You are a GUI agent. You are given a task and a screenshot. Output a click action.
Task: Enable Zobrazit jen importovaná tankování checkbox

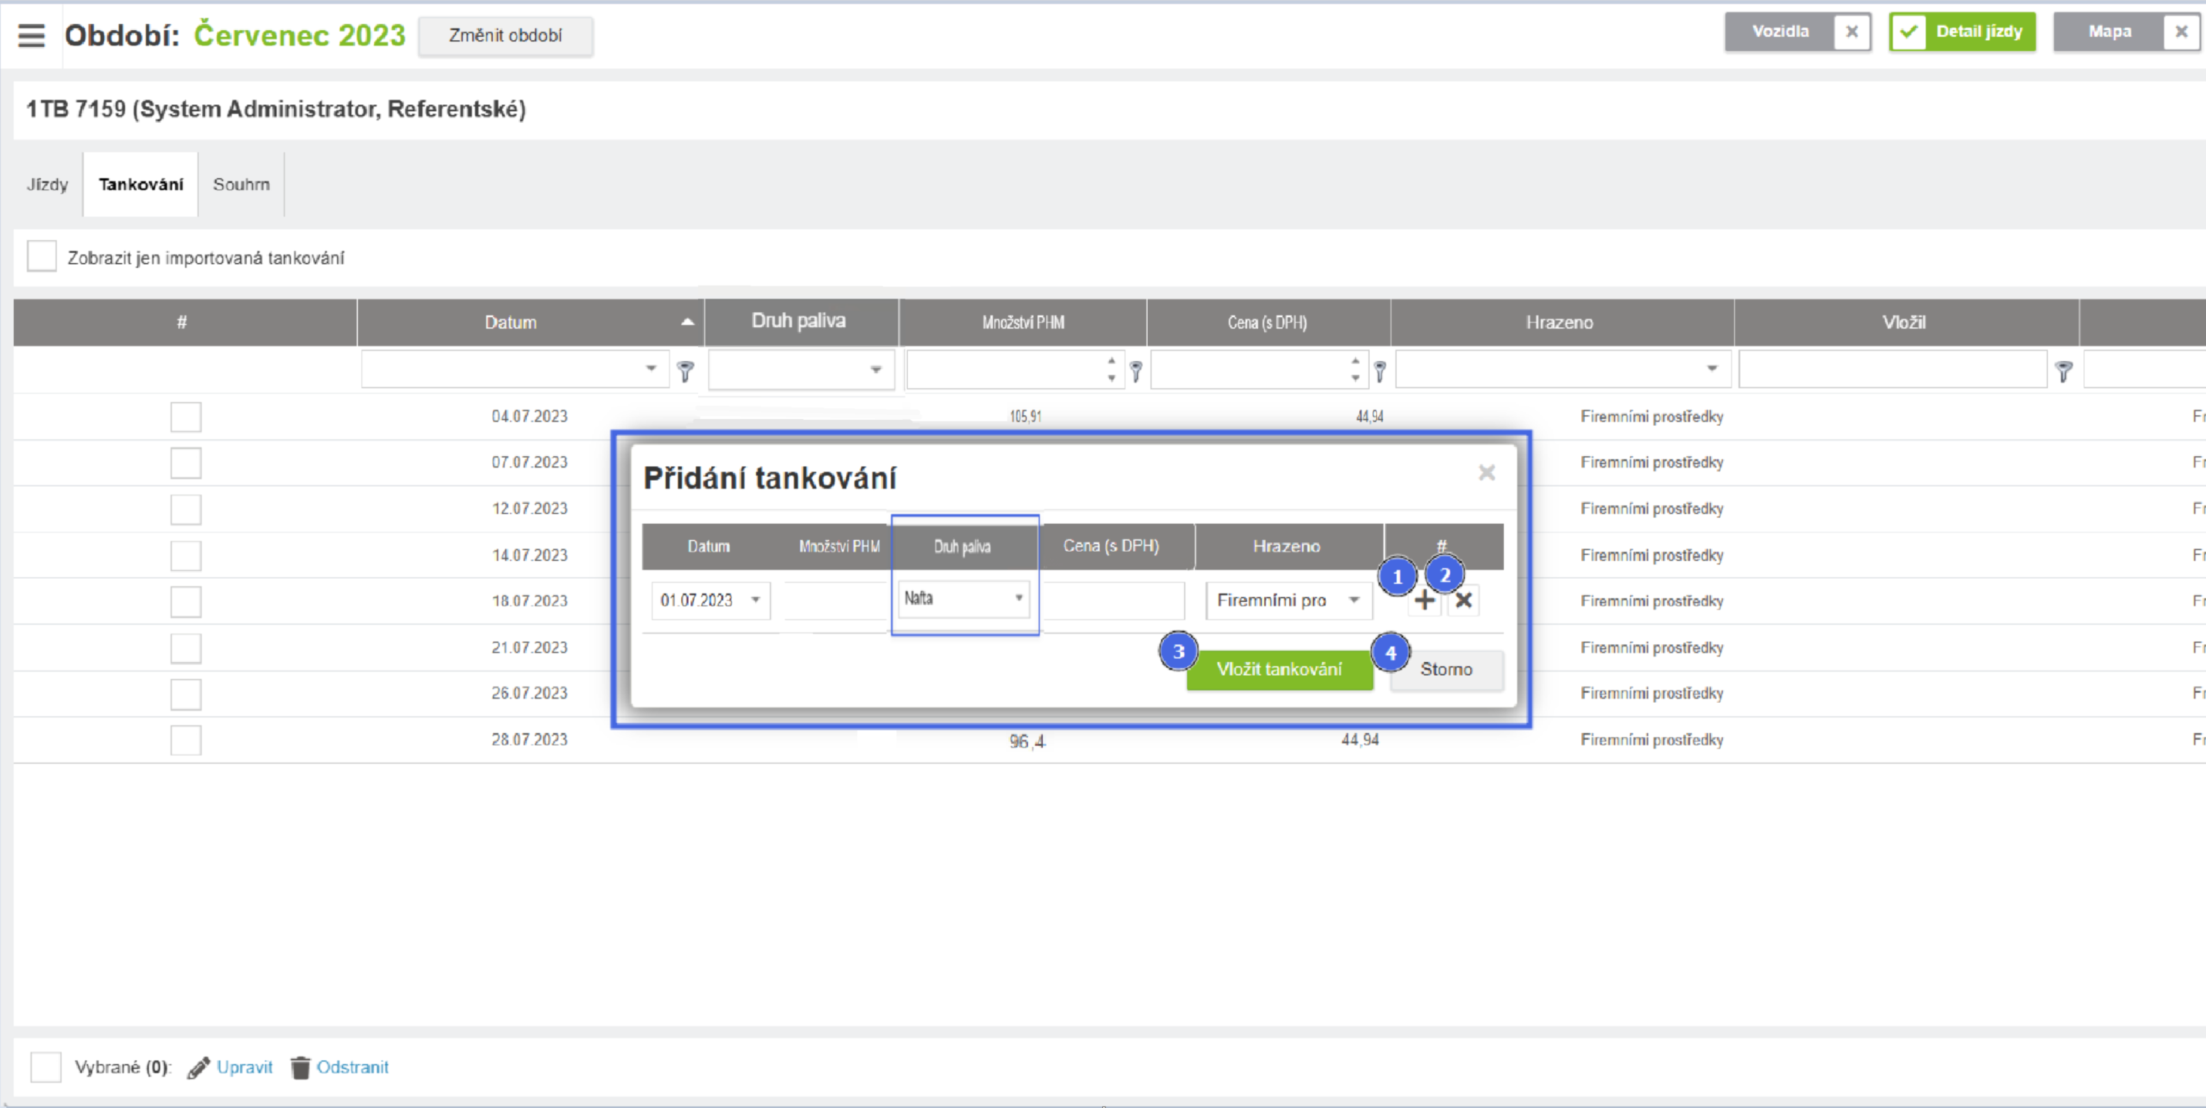(41, 256)
